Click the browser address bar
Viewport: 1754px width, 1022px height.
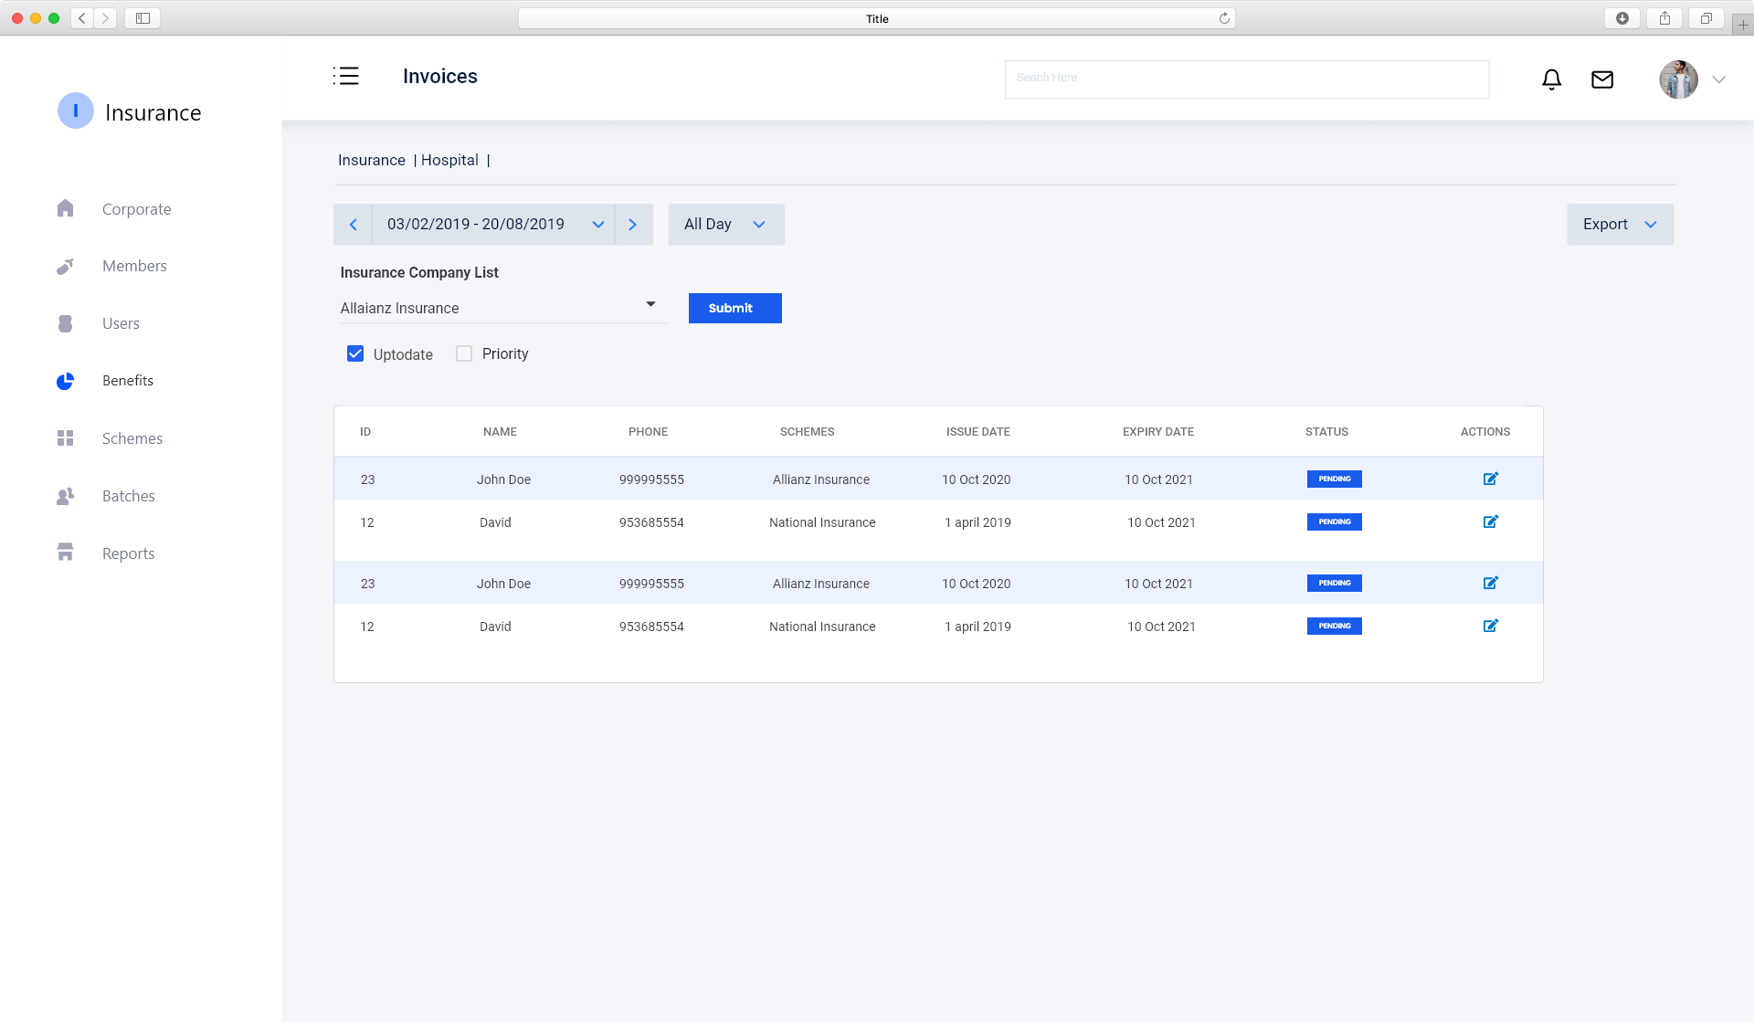pyautogui.click(x=877, y=18)
